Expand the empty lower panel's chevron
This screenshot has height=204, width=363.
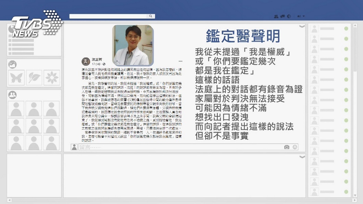tap(302, 157)
